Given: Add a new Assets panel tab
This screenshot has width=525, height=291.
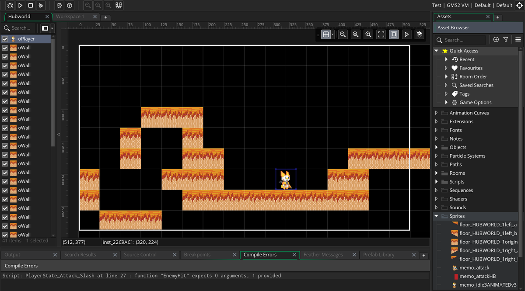Looking at the screenshot, I should [497, 17].
